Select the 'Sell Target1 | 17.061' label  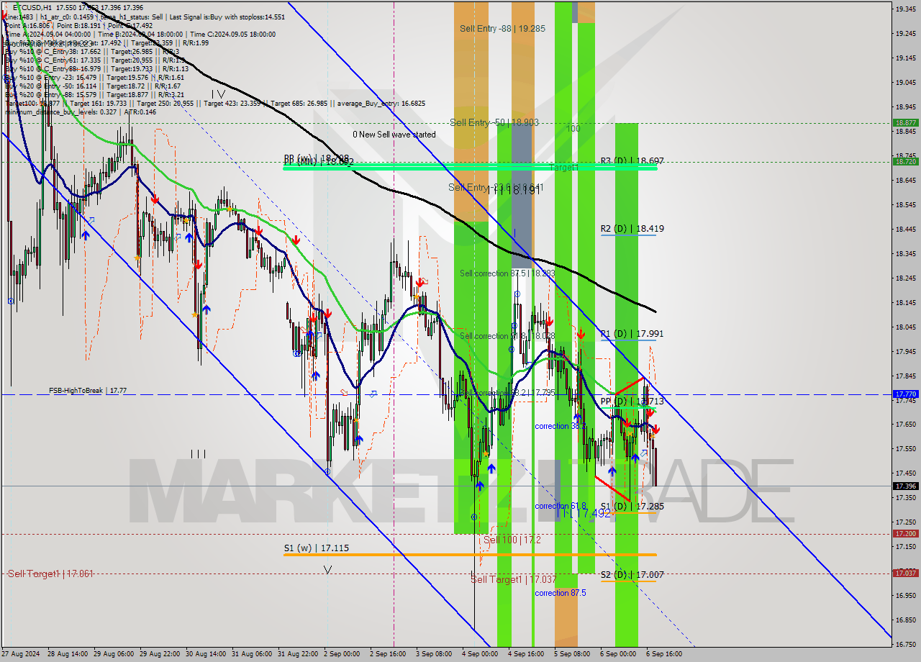50,573
